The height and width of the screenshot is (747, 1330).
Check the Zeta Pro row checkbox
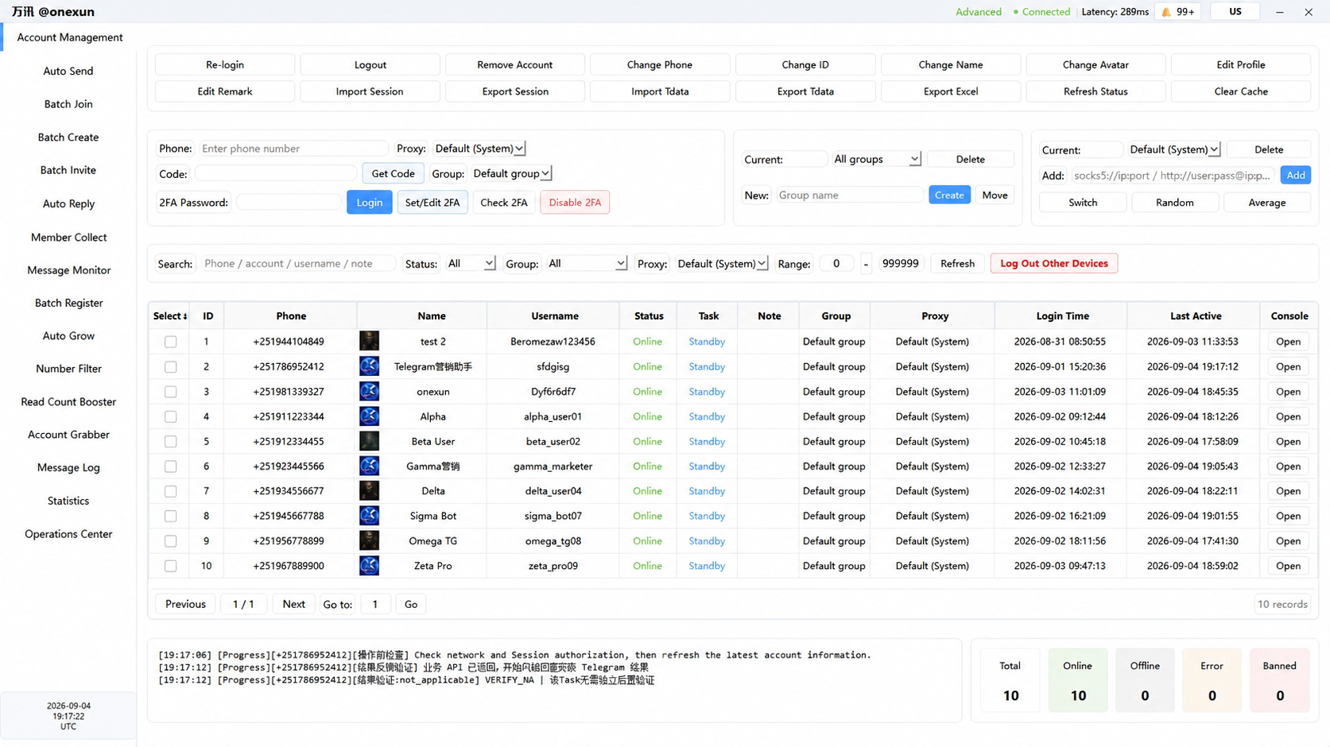[x=170, y=566]
